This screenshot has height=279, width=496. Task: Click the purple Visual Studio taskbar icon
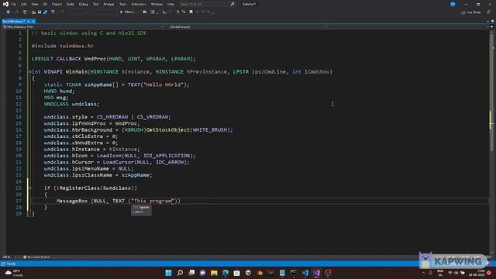pos(317,273)
